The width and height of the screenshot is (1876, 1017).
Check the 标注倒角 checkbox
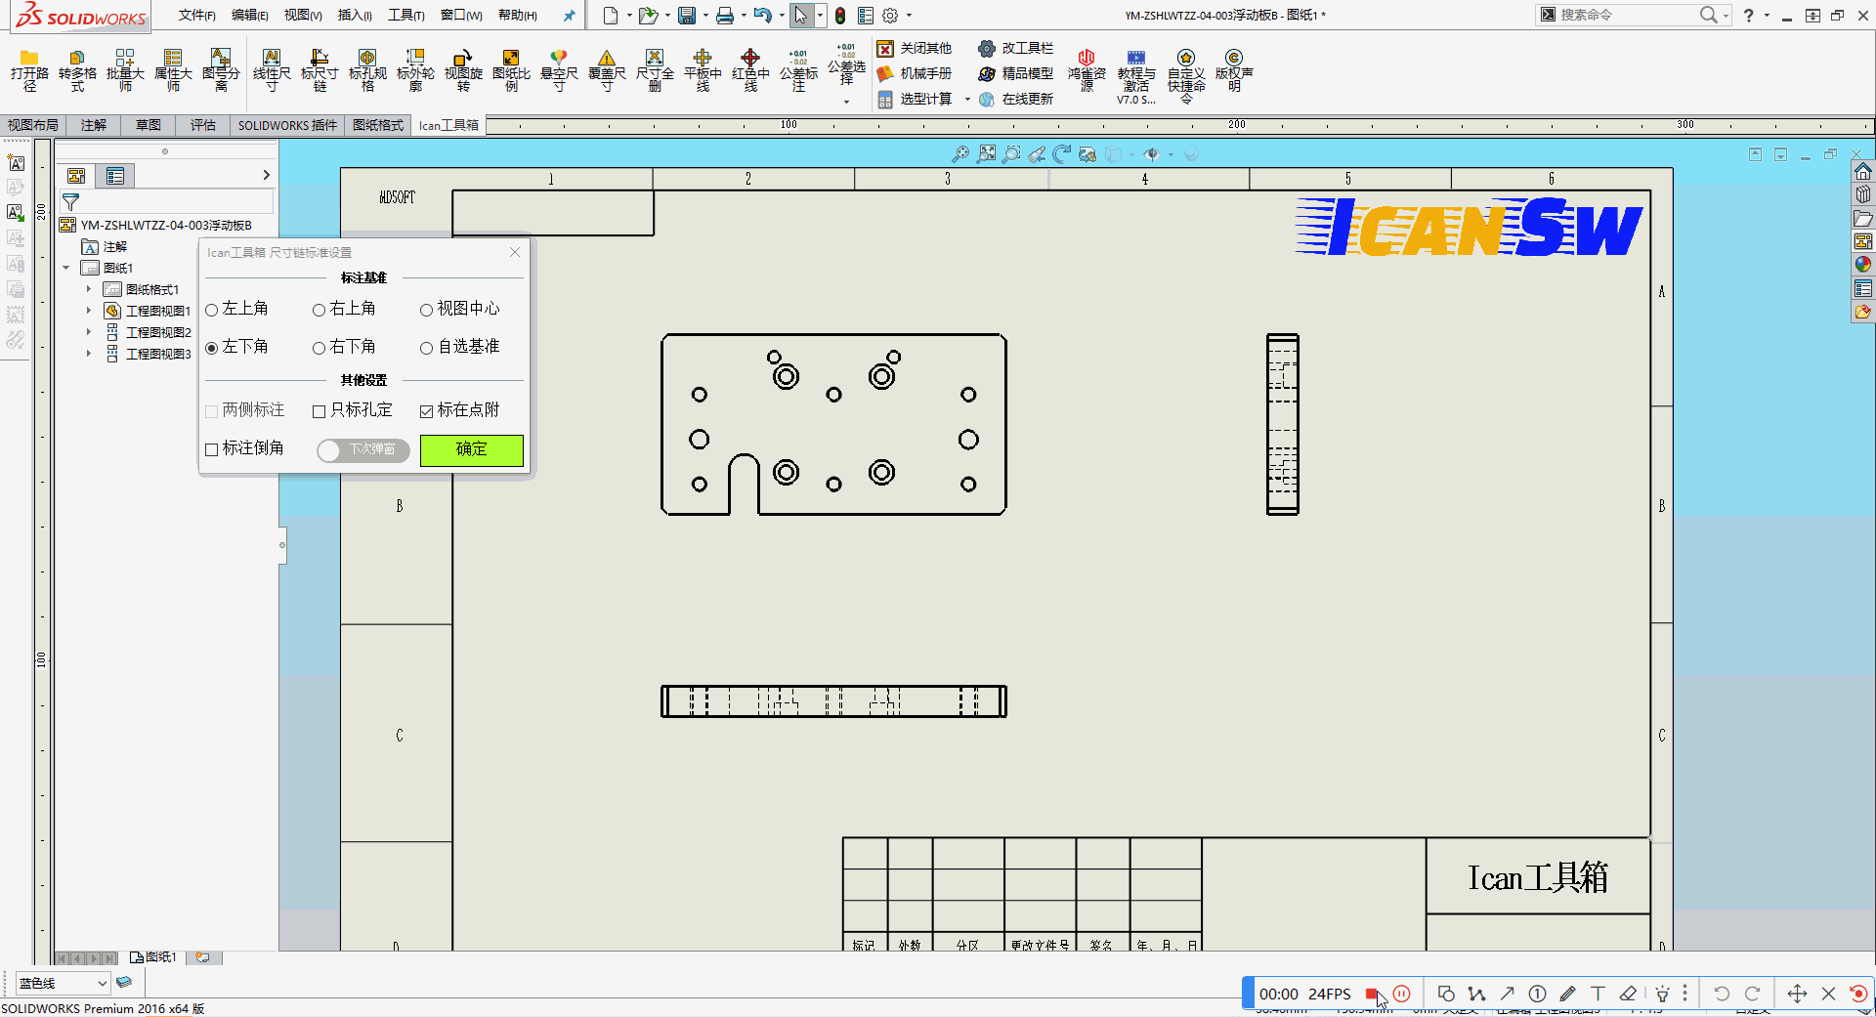pyautogui.click(x=212, y=449)
